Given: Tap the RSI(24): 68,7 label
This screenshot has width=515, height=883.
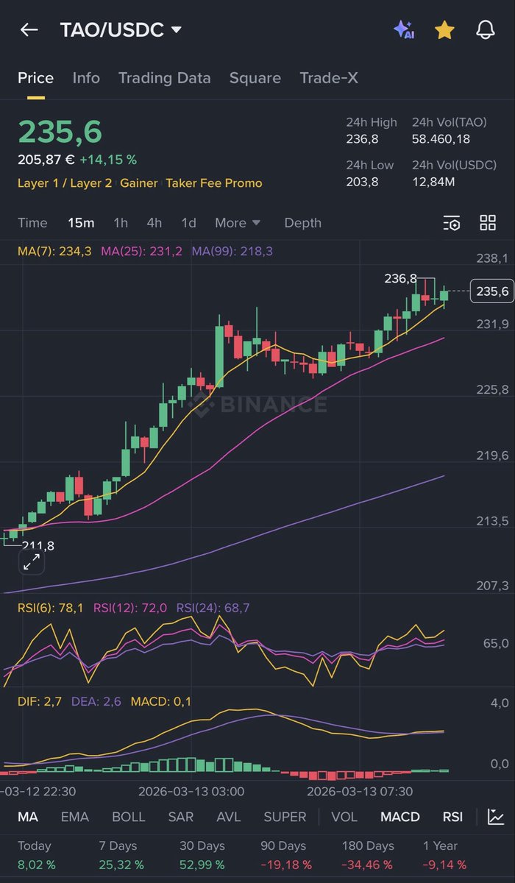Looking at the screenshot, I should click(x=213, y=608).
